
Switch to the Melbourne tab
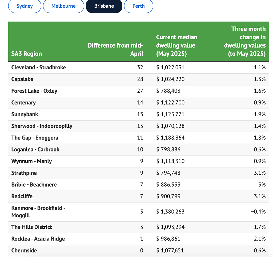(63, 6)
